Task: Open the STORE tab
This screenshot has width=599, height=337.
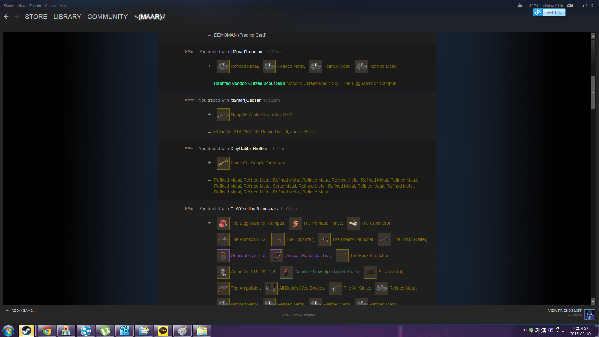Action: [36, 17]
